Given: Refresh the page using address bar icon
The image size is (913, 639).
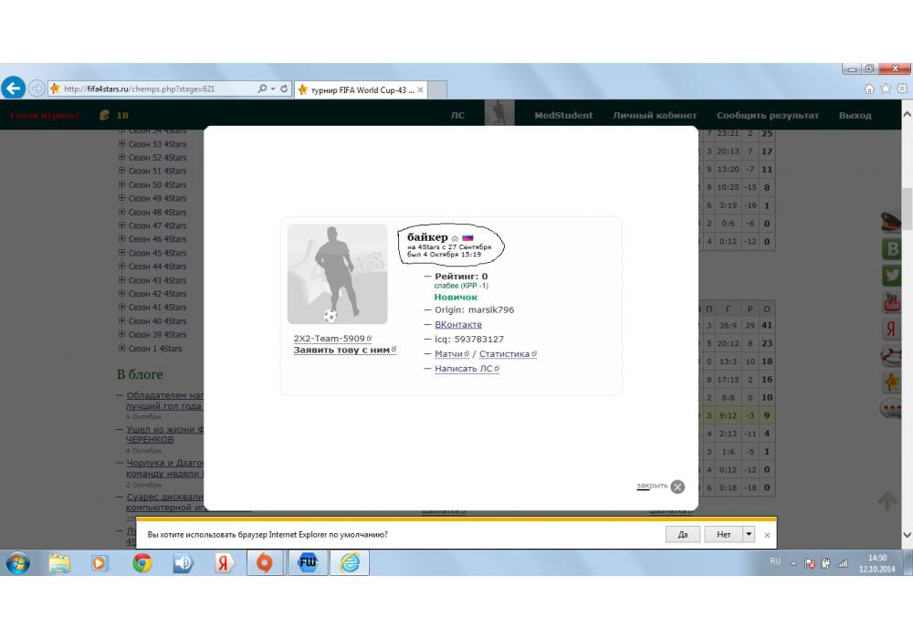Looking at the screenshot, I should tap(285, 89).
